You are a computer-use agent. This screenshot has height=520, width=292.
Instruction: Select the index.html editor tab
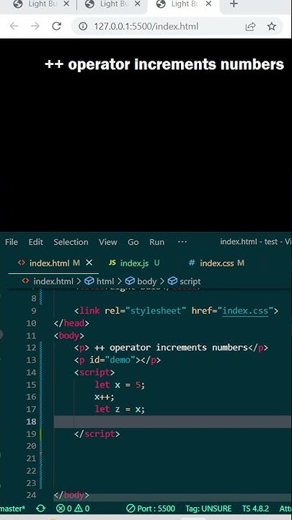click(x=49, y=263)
